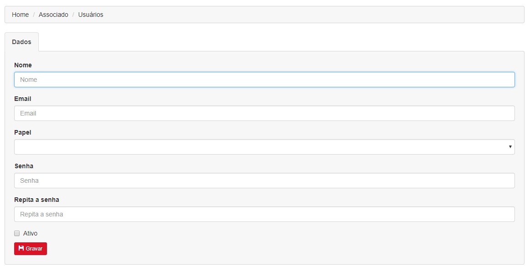Open the Papel combo box
The height and width of the screenshot is (271, 530).
pyautogui.click(x=265, y=147)
